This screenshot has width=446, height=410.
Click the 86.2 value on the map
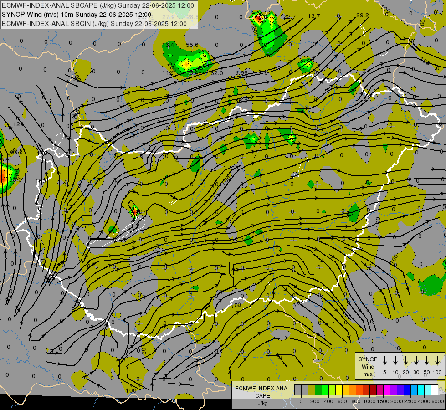[x=241, y=101]
